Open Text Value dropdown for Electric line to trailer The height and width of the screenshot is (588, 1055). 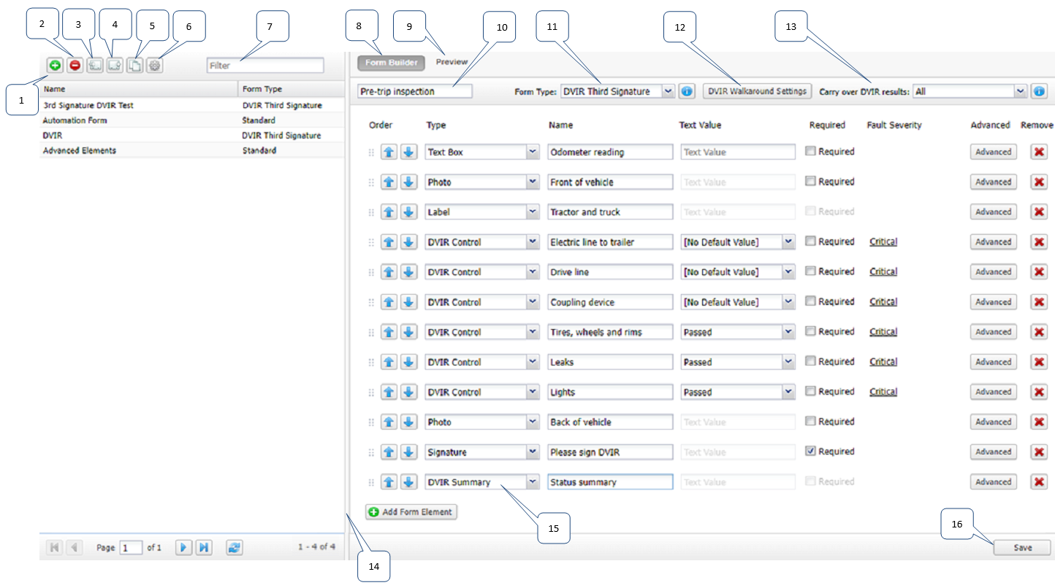coord(788,241)
